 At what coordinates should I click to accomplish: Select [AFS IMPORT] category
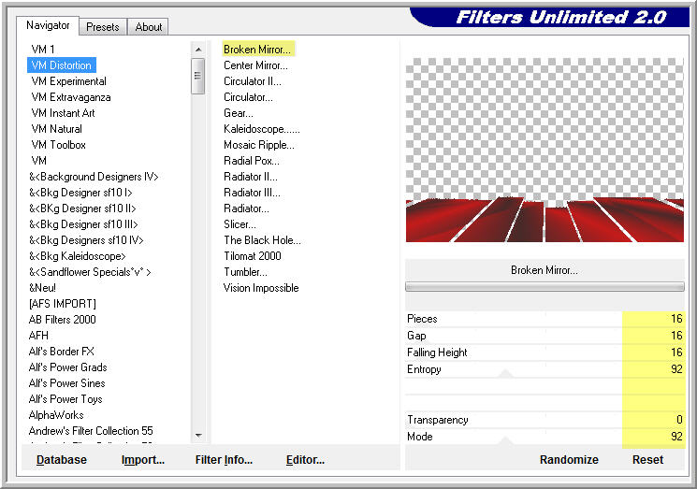(x=63, y=304)
